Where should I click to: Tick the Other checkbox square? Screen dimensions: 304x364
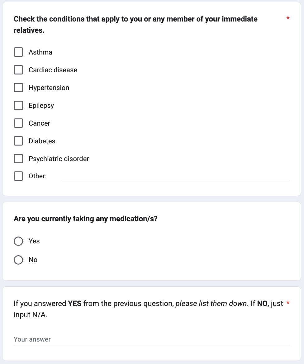tap(18, 176)
